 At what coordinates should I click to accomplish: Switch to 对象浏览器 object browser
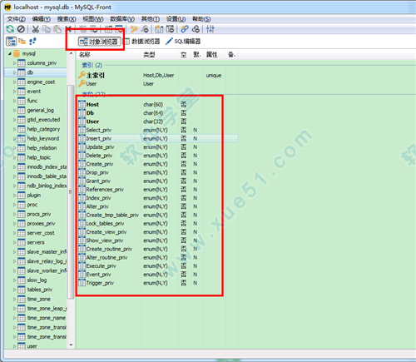100,42
